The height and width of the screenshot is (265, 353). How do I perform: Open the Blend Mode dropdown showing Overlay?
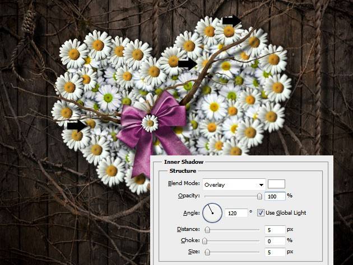[234, 184]
